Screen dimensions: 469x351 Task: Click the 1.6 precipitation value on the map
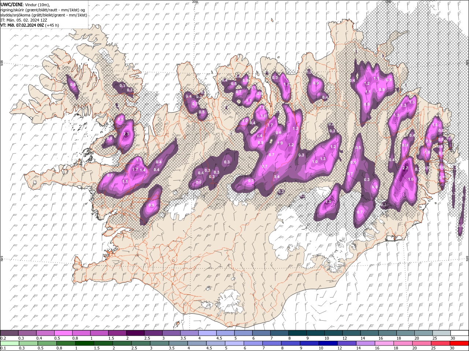tap(411, 179)
